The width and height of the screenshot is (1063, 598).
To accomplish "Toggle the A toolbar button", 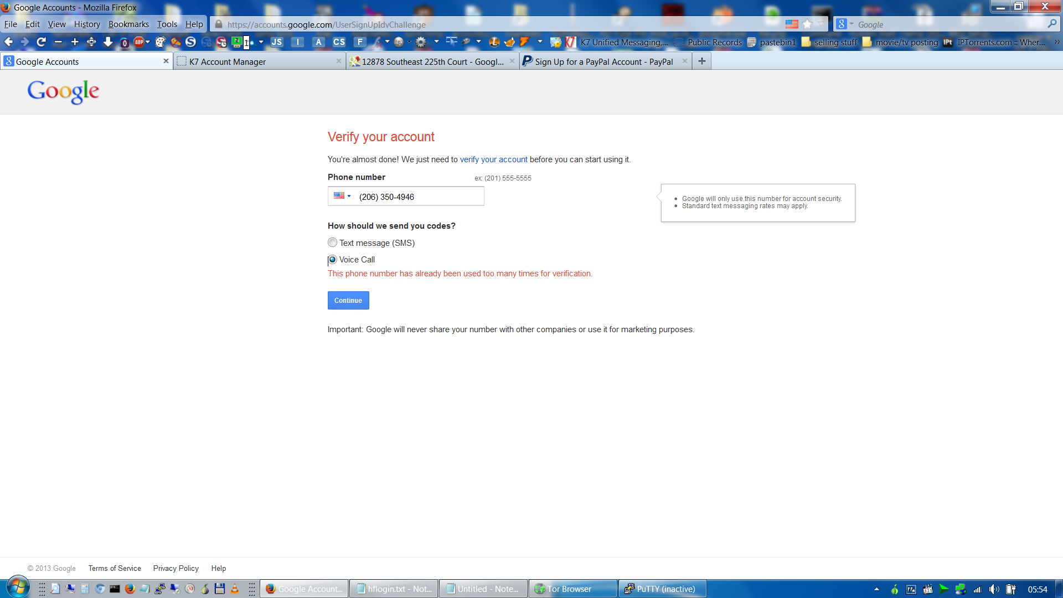I will tap(318, 42).
